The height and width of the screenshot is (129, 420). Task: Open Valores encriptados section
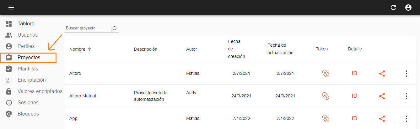coord(40,91)
